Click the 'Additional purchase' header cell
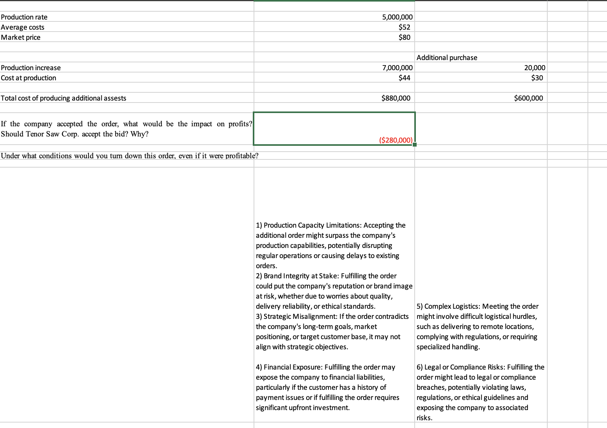The height and width of the screenshot is (428, 607). pyautogui.click(x=481, y=57)
